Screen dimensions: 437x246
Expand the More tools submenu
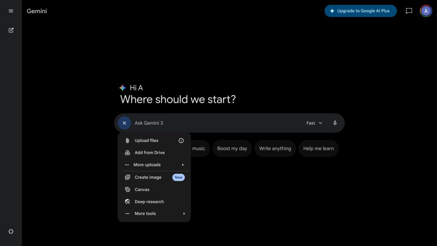pyautogui.click(x=154, y=214)
